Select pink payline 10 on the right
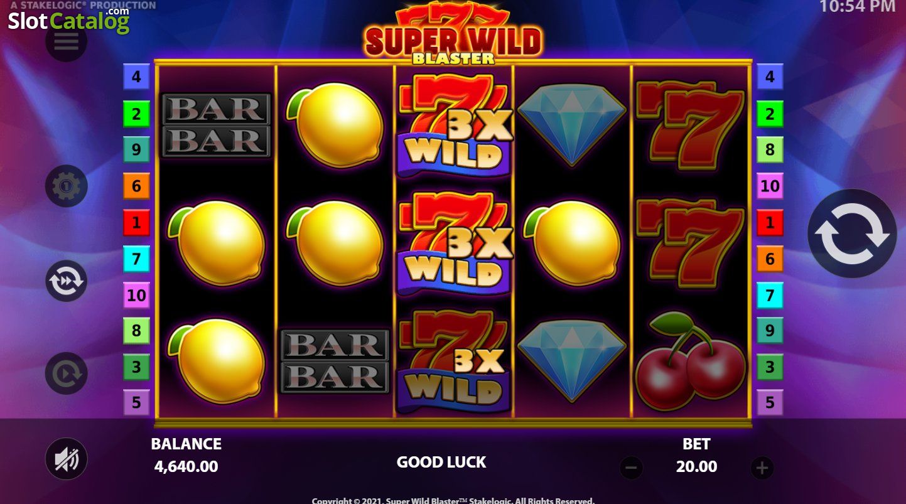This screenshot has width=906, height=504. tap(770, 186)
